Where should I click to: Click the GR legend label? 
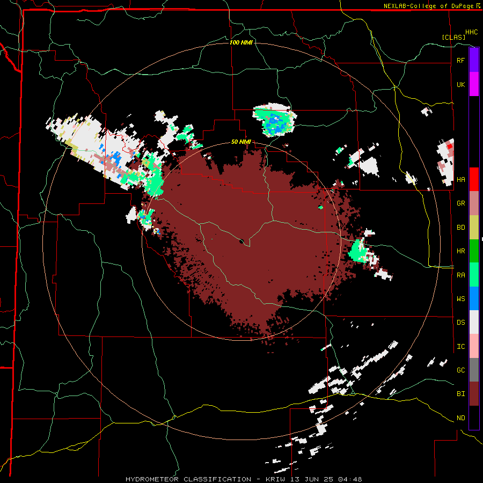click(x=460, y=203)
